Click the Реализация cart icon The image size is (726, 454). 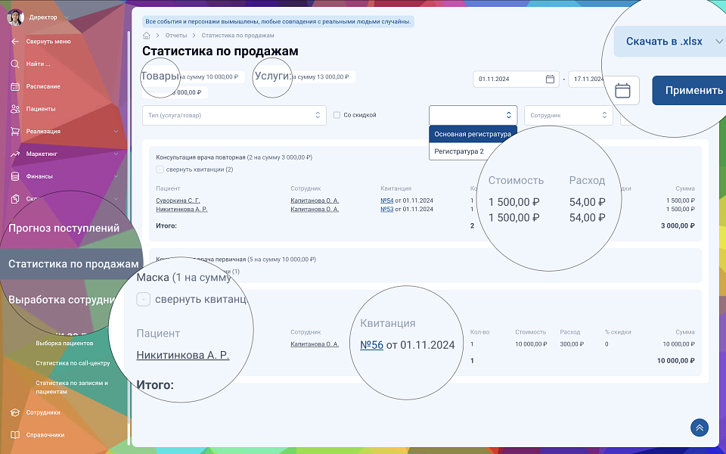pos(14,131)
